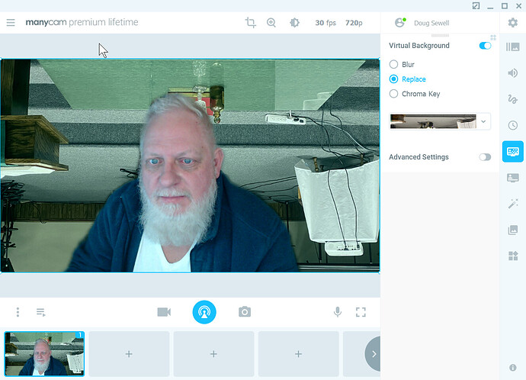Enable the Advanced Settings toggle
The height and width of the screenshot is (380, 526).
(485, 157)
